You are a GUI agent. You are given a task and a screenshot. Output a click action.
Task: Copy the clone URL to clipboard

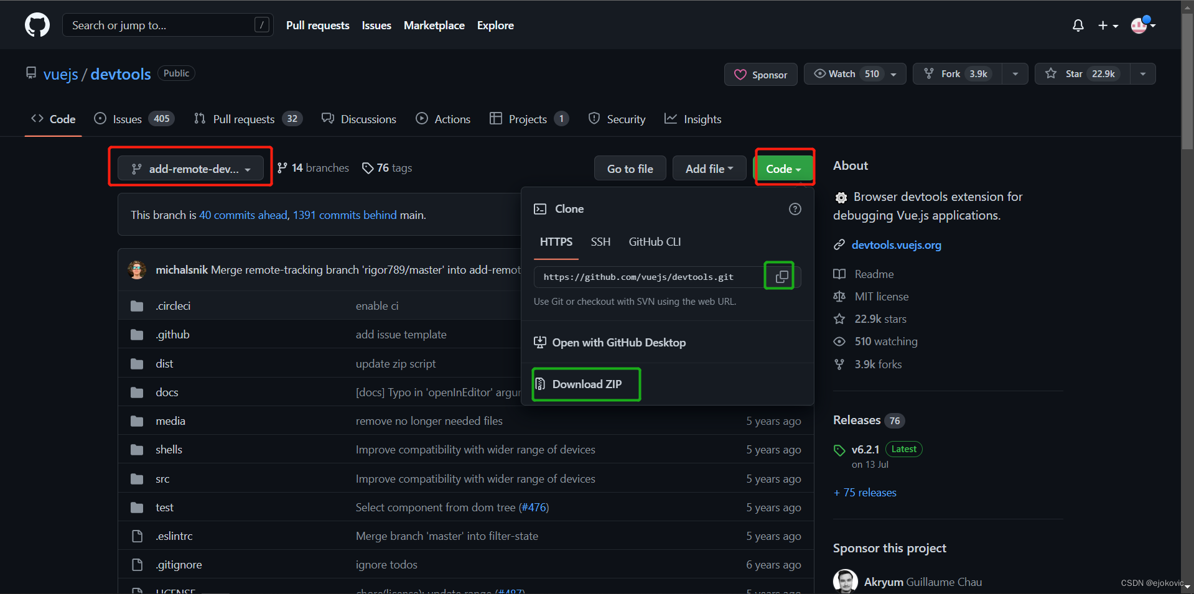(781, 277)
